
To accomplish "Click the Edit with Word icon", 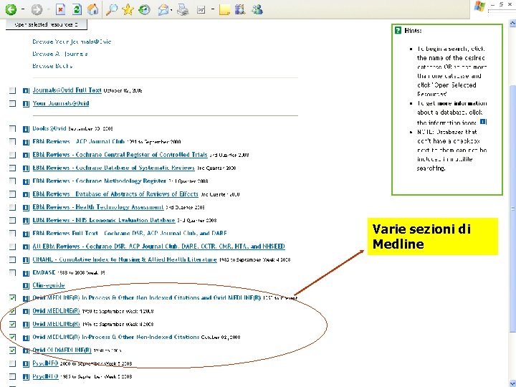I will [x=201, y=10].
